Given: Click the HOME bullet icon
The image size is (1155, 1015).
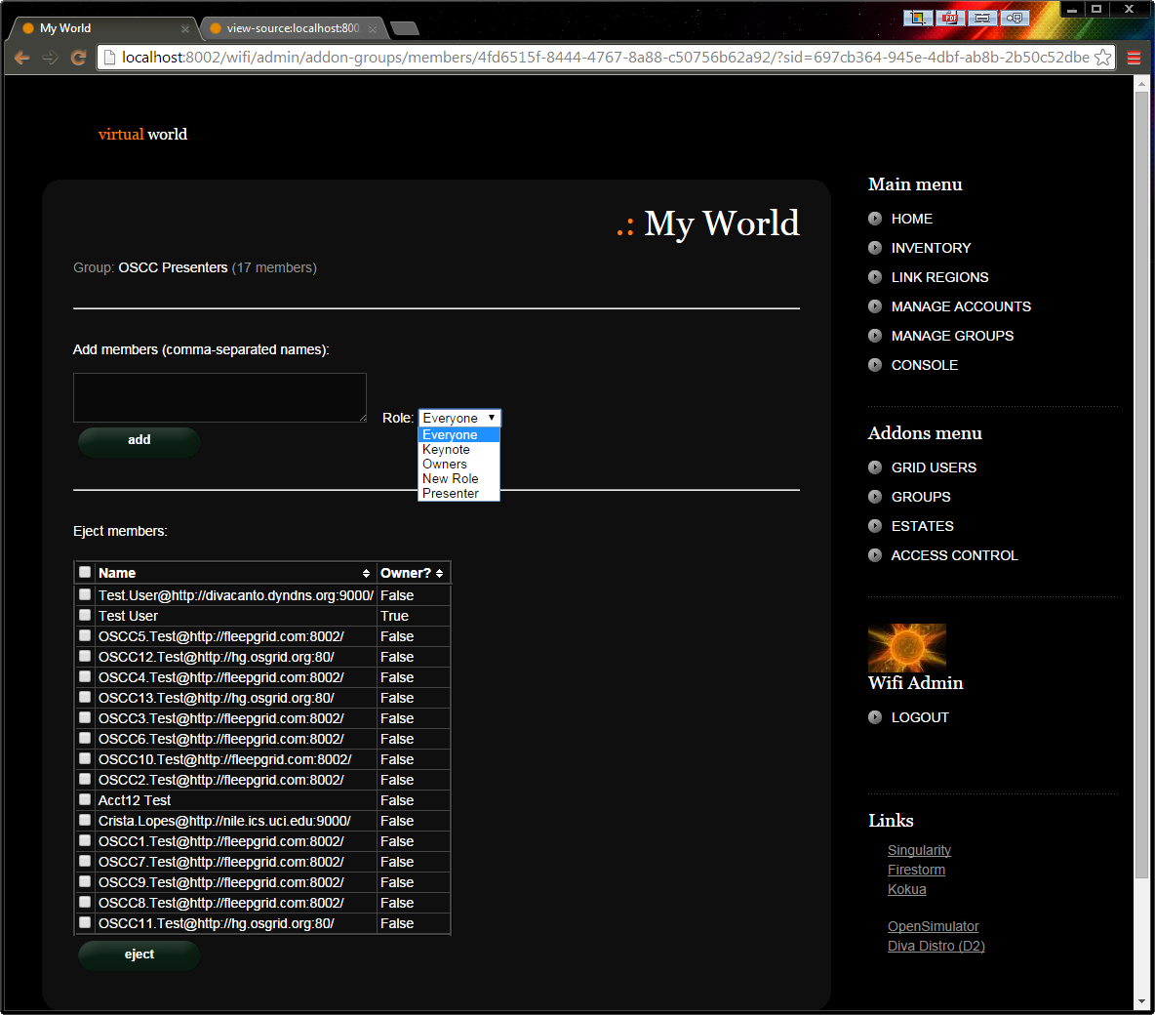Looking at the screenshot, I should [874, 219].
